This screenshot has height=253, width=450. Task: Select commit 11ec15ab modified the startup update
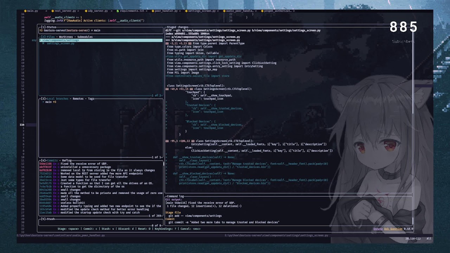click(101, 213)
